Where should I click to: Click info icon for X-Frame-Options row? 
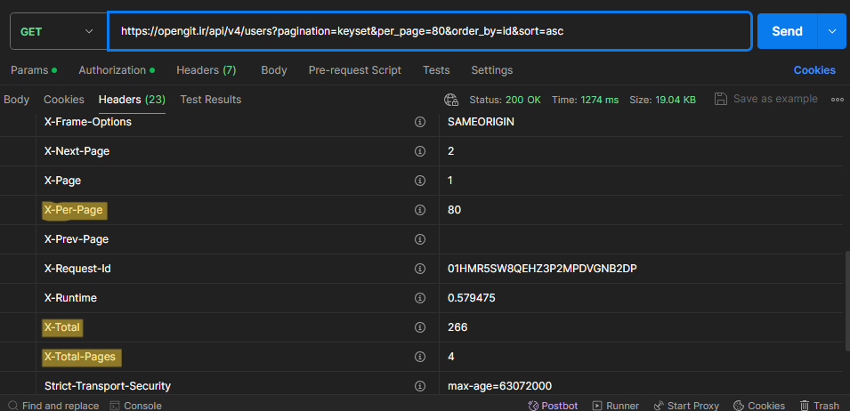(420, 122)
